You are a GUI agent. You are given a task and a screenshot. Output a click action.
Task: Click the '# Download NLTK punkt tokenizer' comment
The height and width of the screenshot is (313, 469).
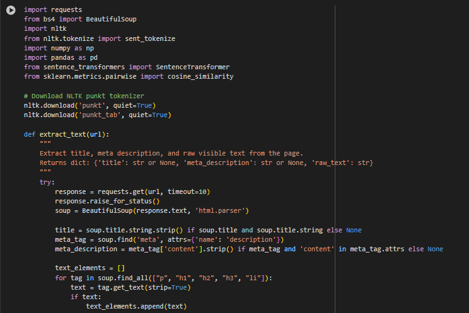pyautogui.click(x=84, y=96)
